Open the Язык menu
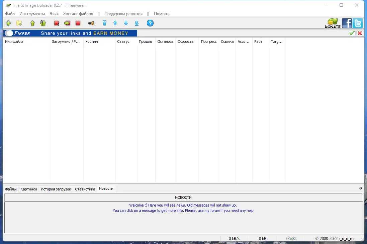 tap(54, 14)
